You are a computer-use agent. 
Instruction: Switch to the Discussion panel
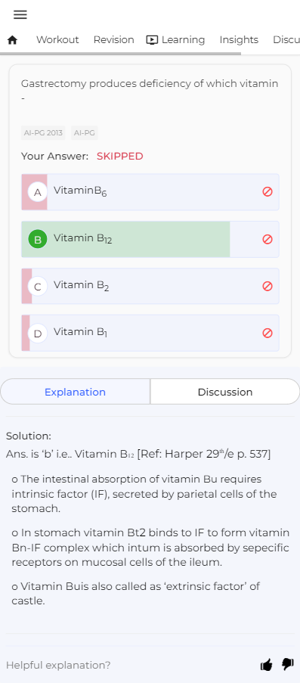pyautogui.click(x=225, y=392)
